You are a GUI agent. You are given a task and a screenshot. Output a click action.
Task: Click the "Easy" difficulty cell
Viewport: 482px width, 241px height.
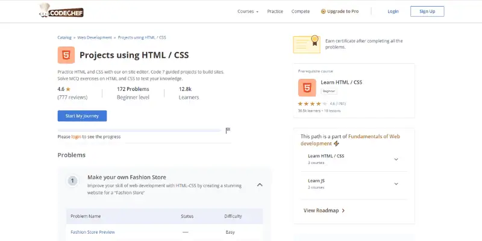click(x=230, y=232)
